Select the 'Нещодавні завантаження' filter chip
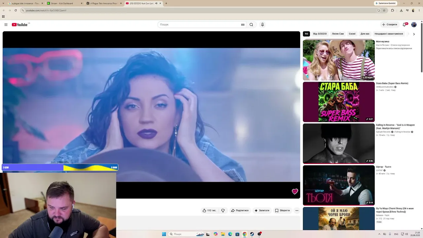Image resolution: width=423 pixels, height=238 pixels. 389,34
